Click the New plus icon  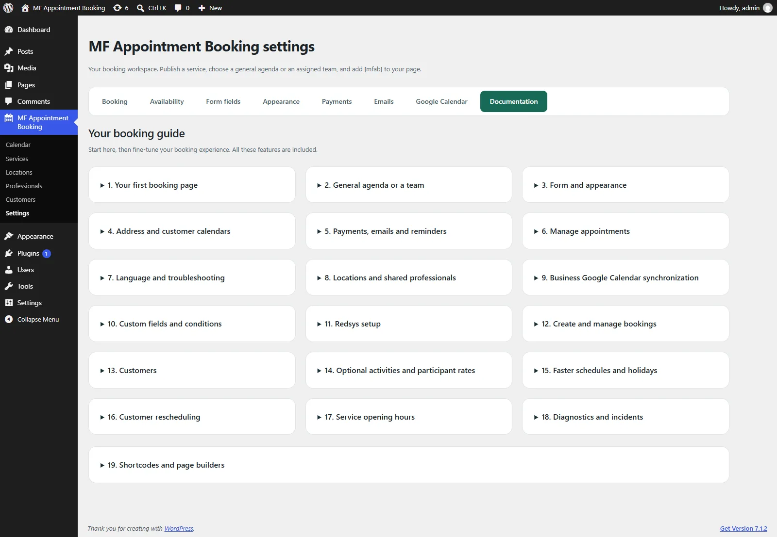202,8
